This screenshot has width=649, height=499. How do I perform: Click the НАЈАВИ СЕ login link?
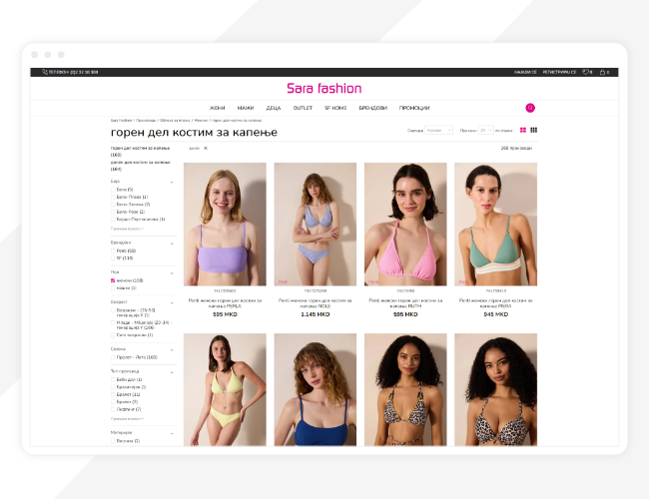tap(525, 72)
